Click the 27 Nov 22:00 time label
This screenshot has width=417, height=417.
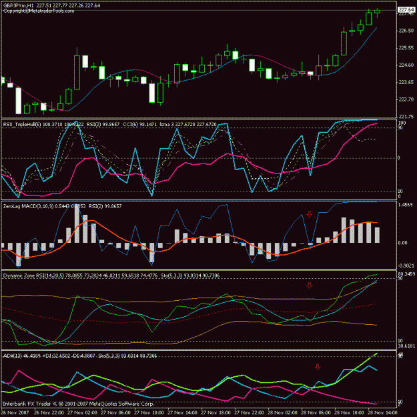pos(249,412)
